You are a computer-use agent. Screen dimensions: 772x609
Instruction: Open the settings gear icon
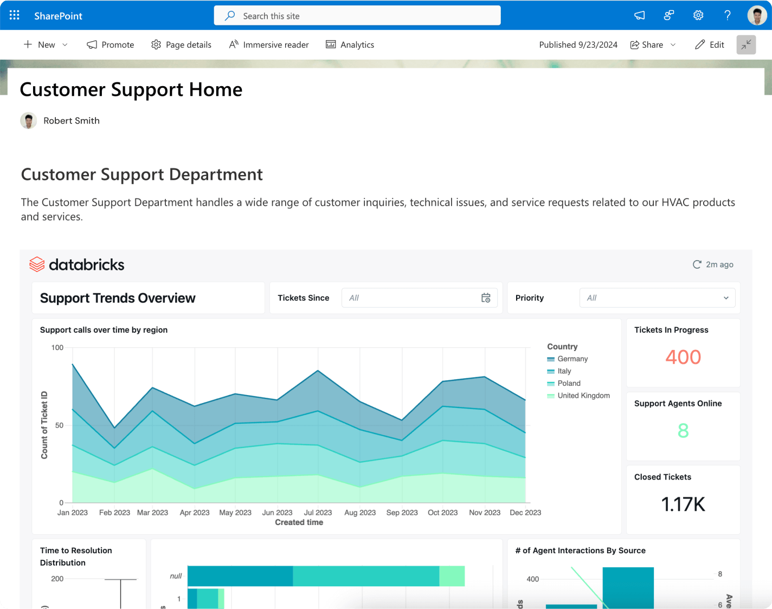pyautogui.click(x=698, y=15)
